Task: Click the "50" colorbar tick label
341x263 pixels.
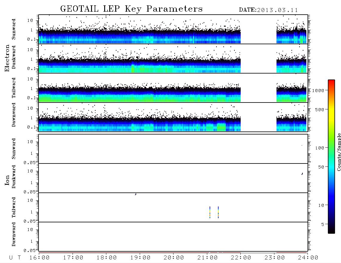Action: [x=321, y=167]
